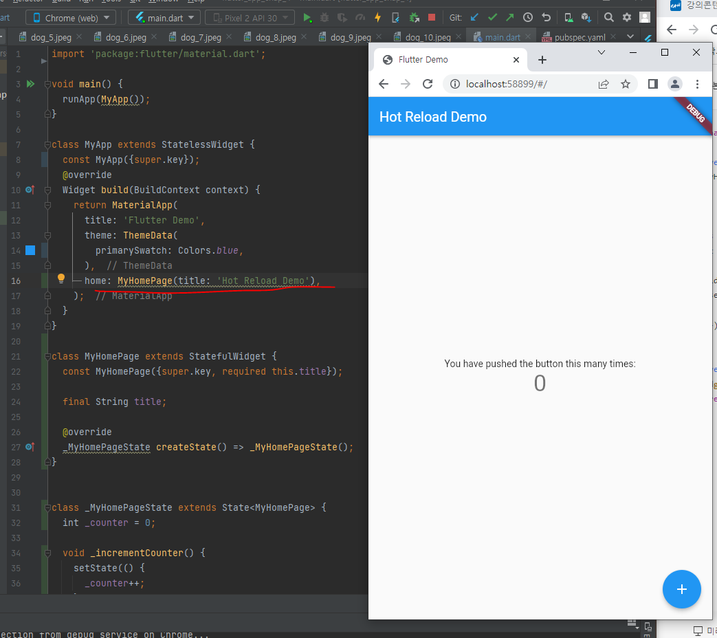This screenshot has height=638, width=717.
Task: Update project with Git blue arrow
Action: (474, 17)
